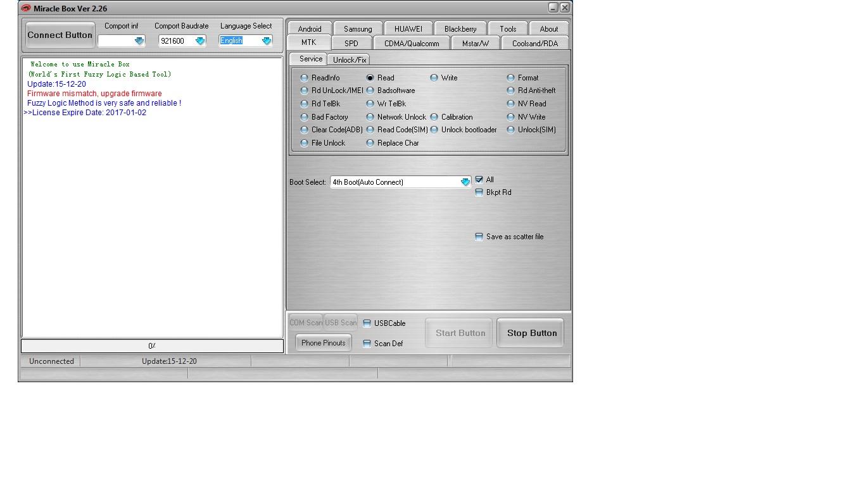This screenshot has width=865, height=486.
Task: Click the 0% progress bar
Action: coord(152,346)
